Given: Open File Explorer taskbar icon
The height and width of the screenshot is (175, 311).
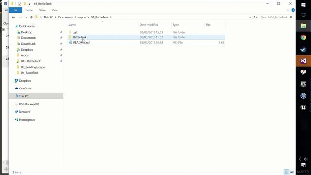Looking at the screenshot, I should point(303,26).
